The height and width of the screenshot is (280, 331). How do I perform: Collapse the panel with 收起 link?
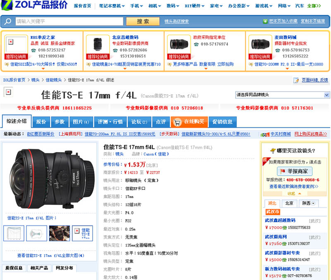click(x=294, y=194)
